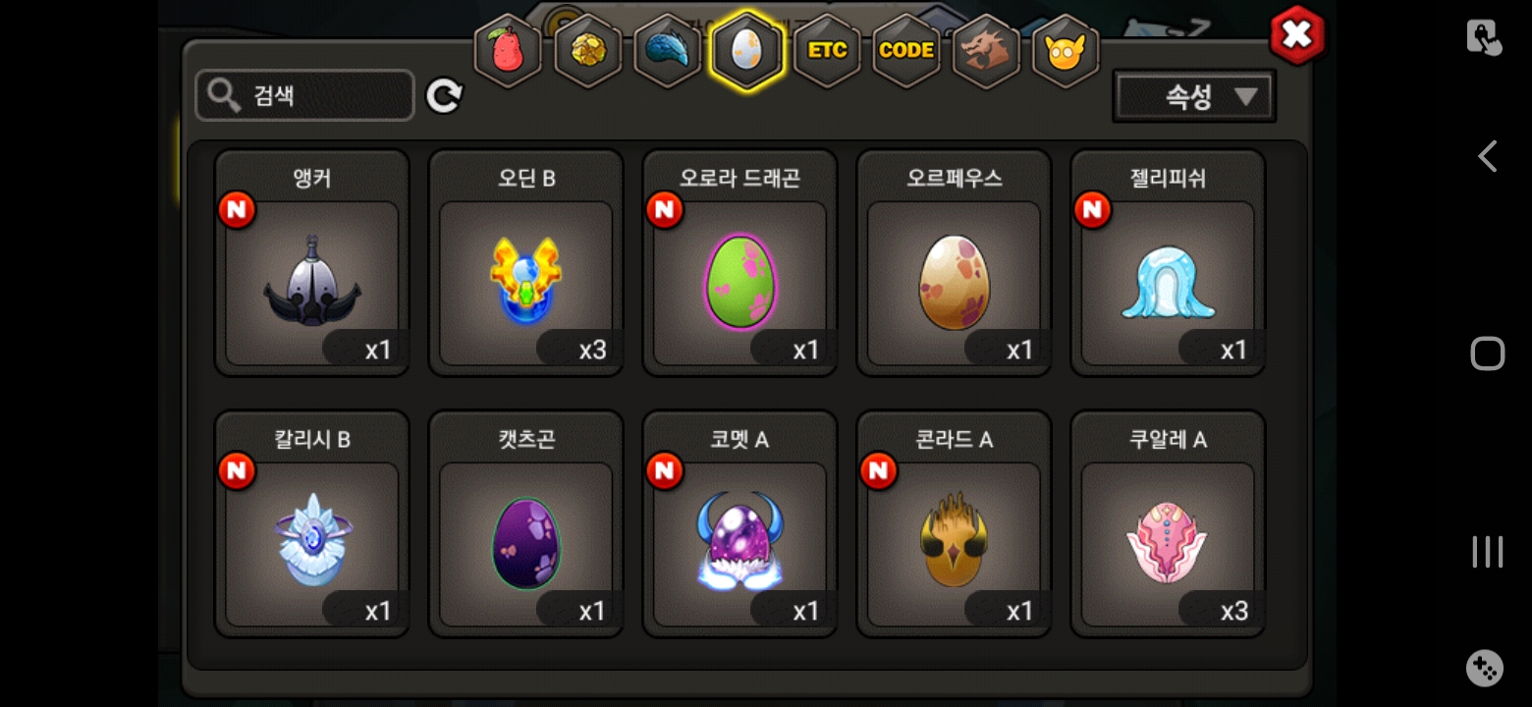The height and width of the screenshot is (707, 1532).
Task: Select the egg category tab
Action: click(x=747, y=51)
